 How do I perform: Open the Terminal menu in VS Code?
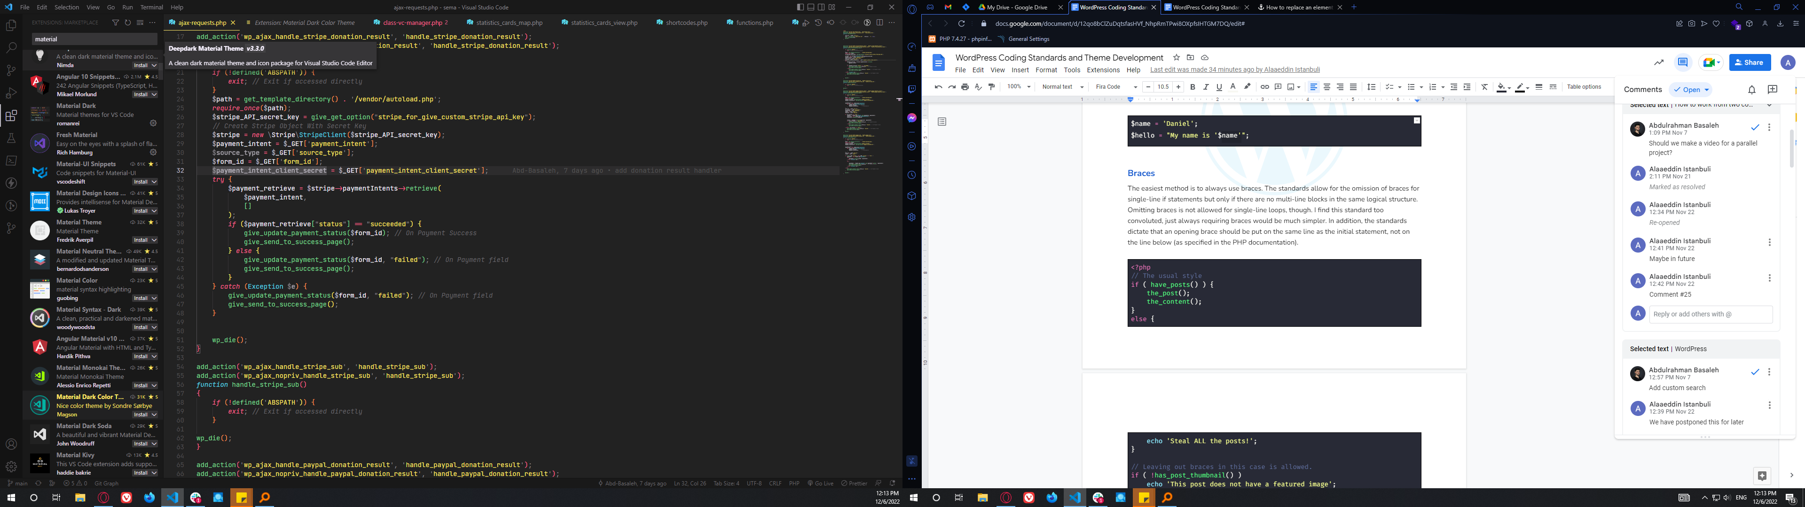point(151,7)
